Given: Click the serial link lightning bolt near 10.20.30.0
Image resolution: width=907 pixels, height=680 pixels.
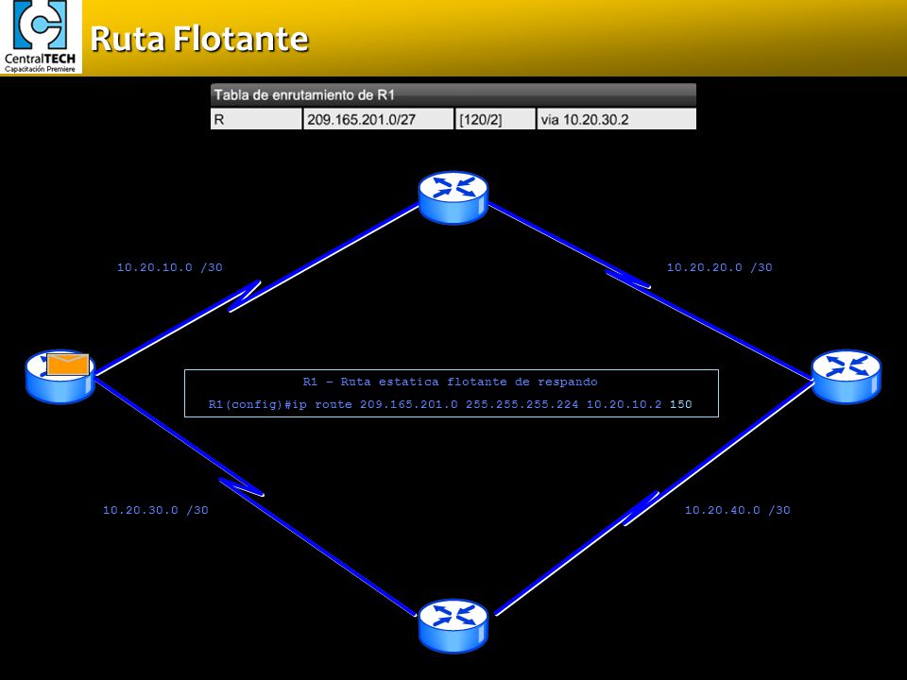Looking at the screenshot, I should tap(241, 487).
